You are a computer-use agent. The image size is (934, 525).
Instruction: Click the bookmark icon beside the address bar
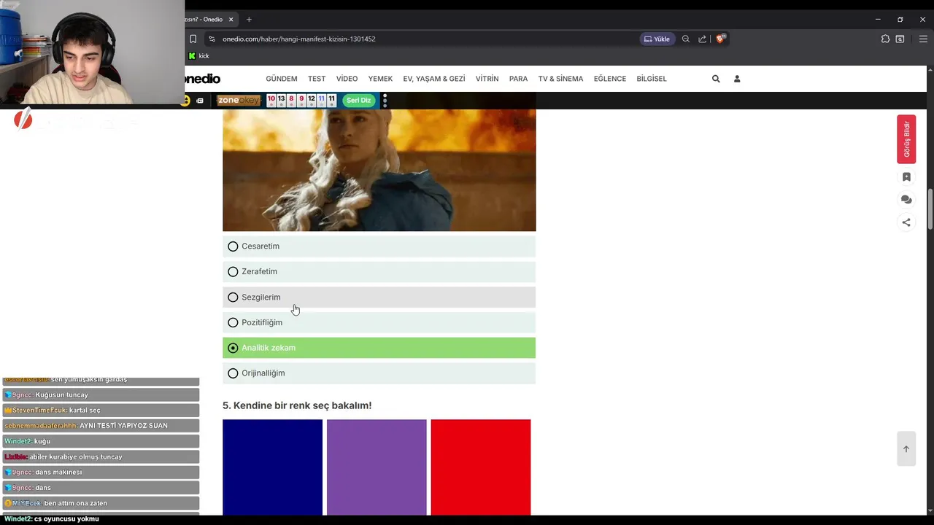click(193, 39)
